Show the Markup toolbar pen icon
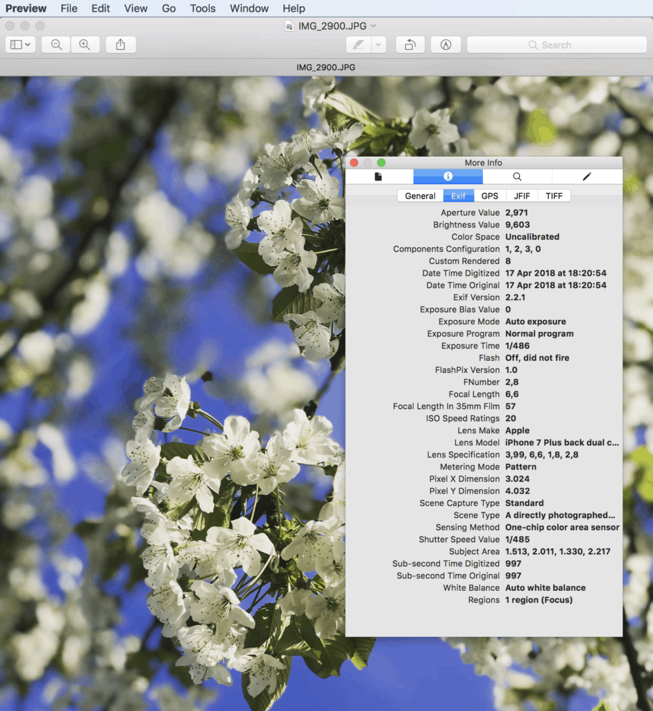Image resolution: width=653 pixels, height=711 pixels. pos(445,44)
